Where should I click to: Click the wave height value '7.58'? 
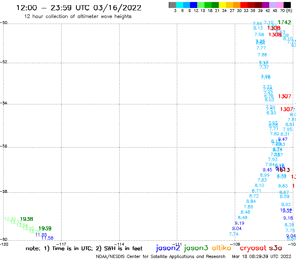coord(259,34)
